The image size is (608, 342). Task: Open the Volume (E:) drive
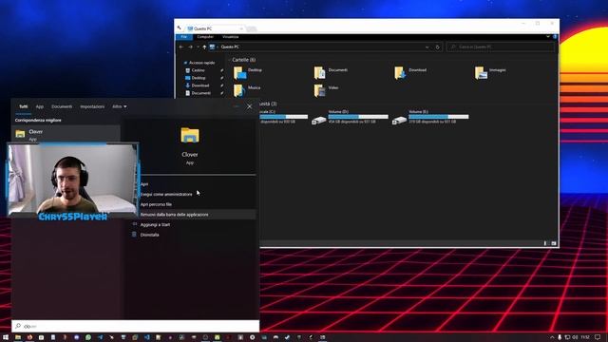click(x=430, y=117)
